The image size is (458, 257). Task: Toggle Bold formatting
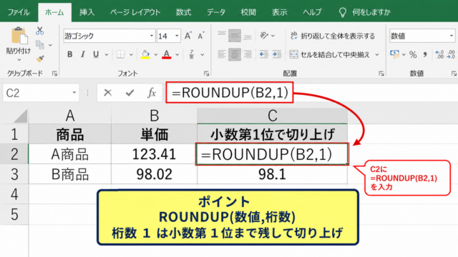click(70, 54)
